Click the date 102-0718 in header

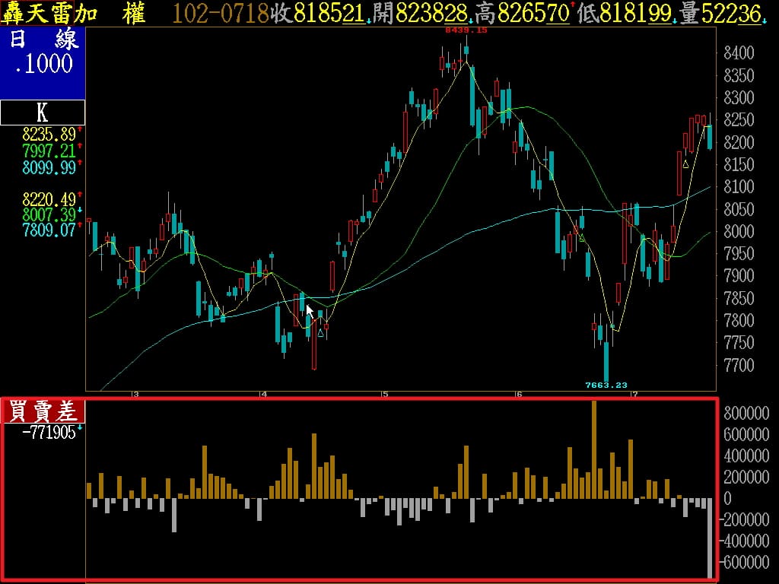pyautogui.click(x=221, y=13)
